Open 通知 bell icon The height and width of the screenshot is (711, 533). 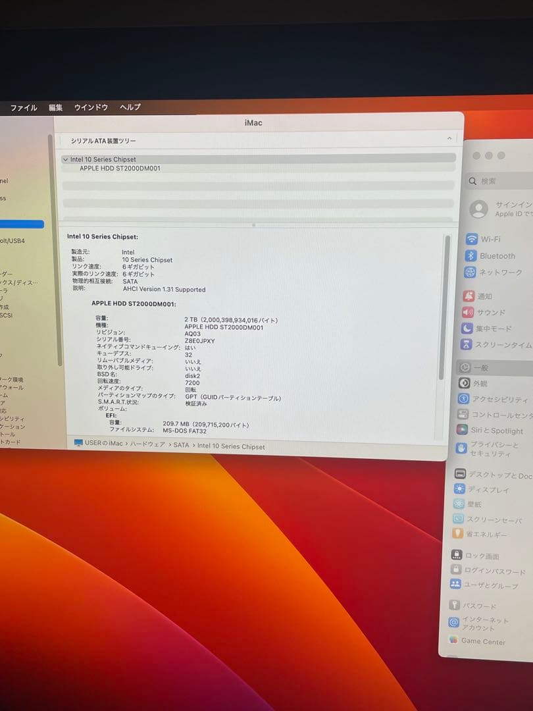pyautogui.click(x=469, y=296)
